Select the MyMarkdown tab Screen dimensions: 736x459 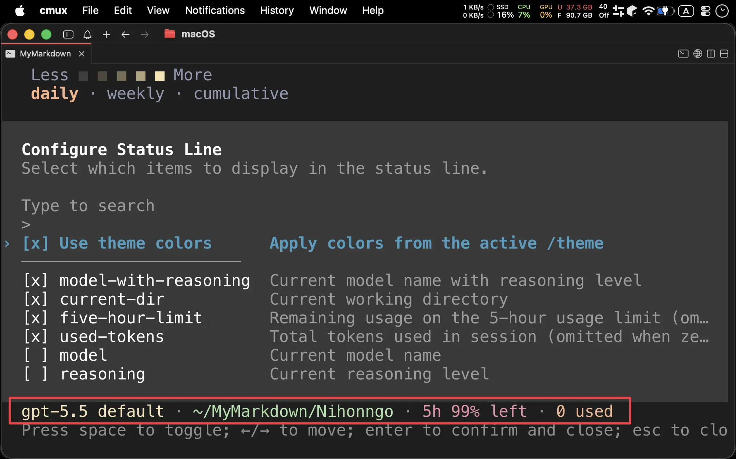point(45,54)
